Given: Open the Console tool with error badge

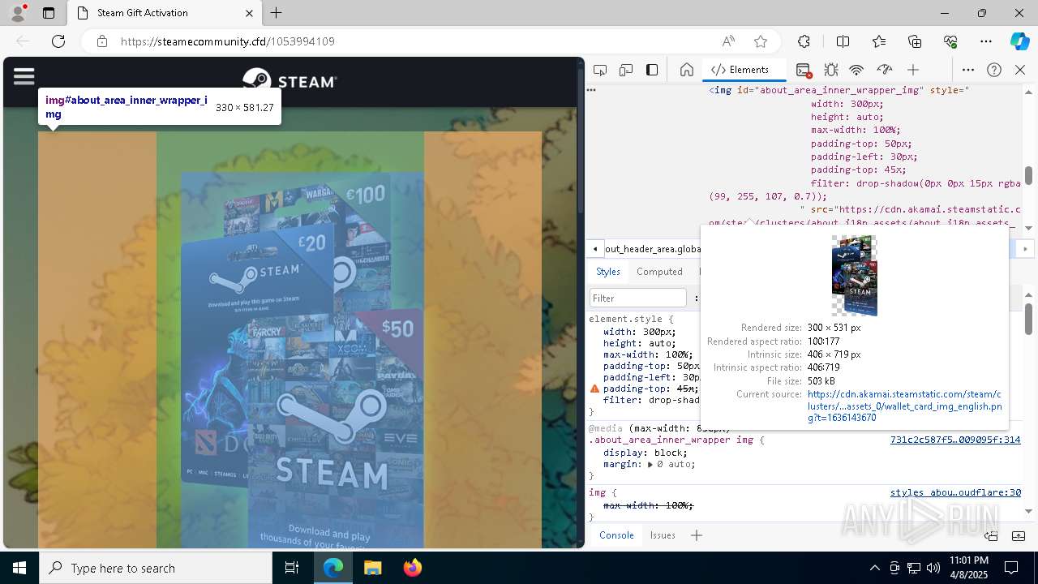Looking at the screenshot, I should point(804,70).
